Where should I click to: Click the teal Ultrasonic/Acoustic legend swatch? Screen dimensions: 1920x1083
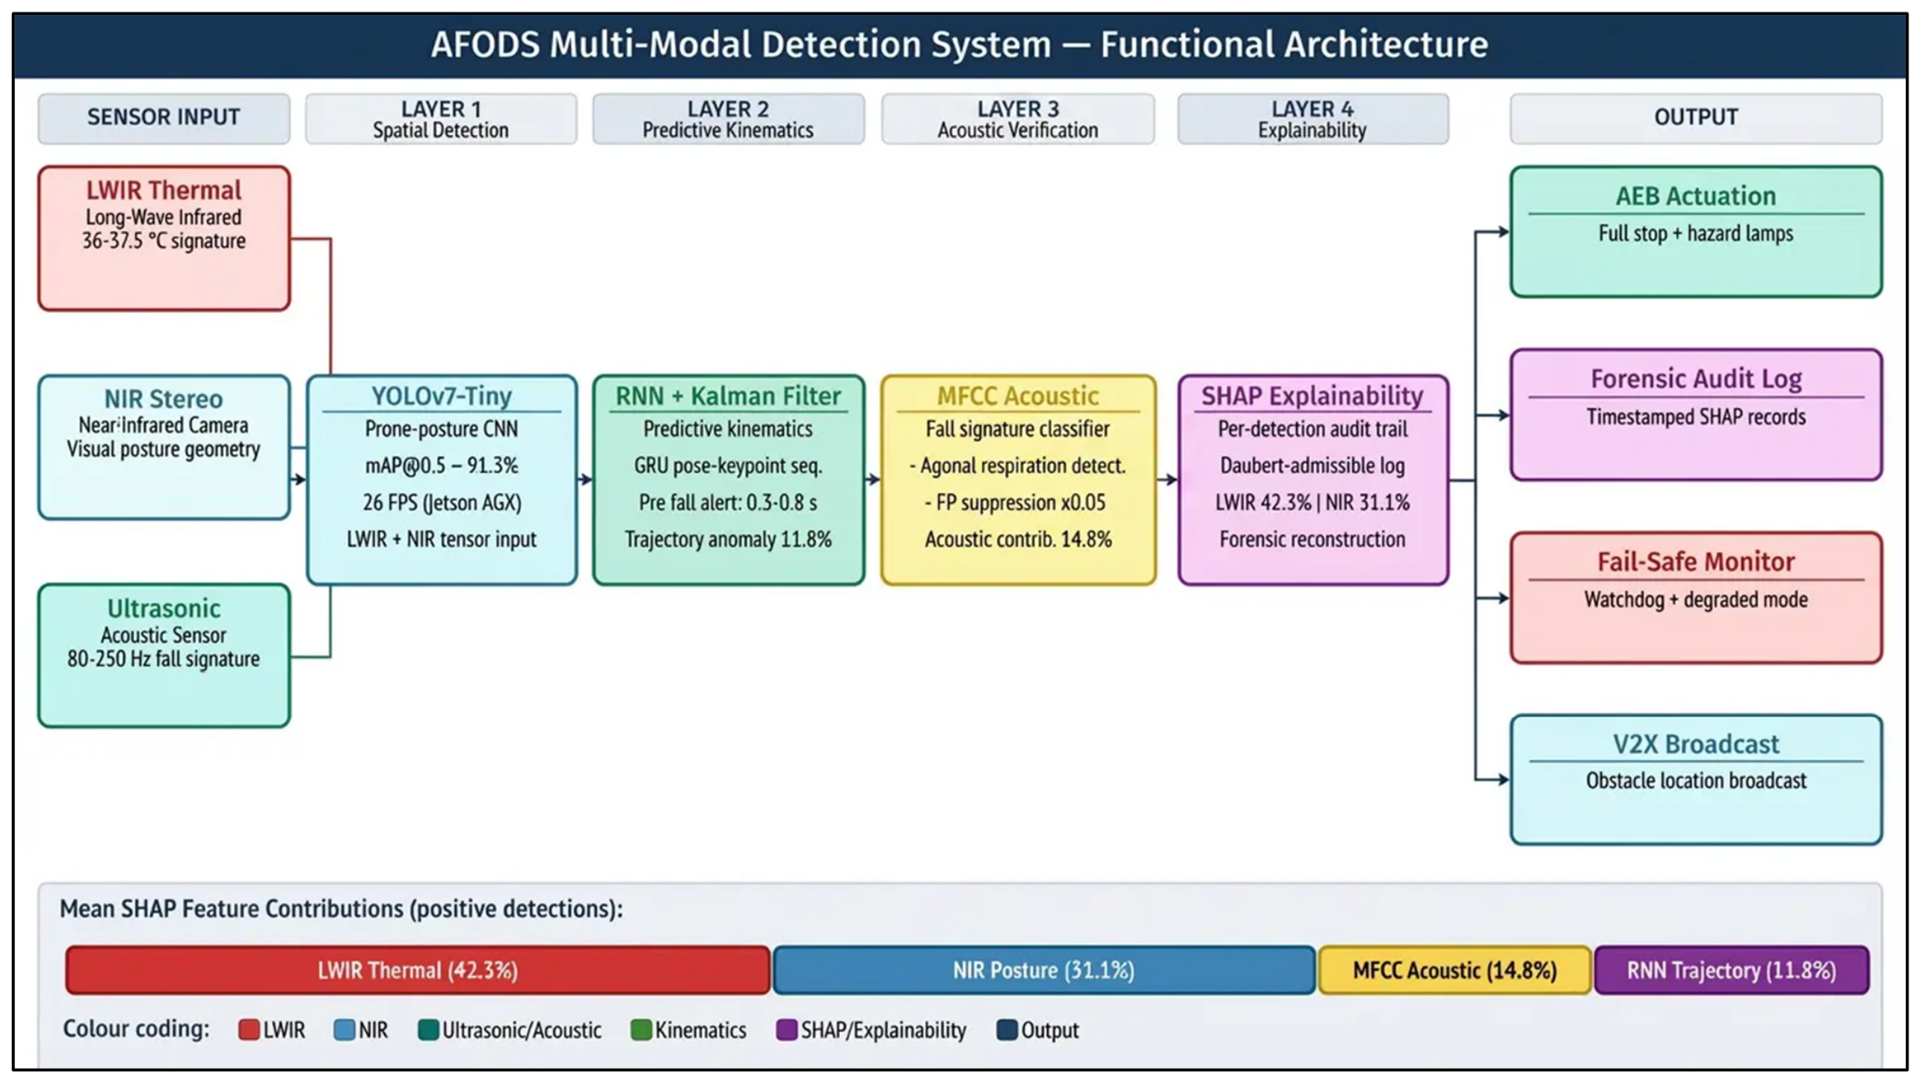tap(428, 1030)
